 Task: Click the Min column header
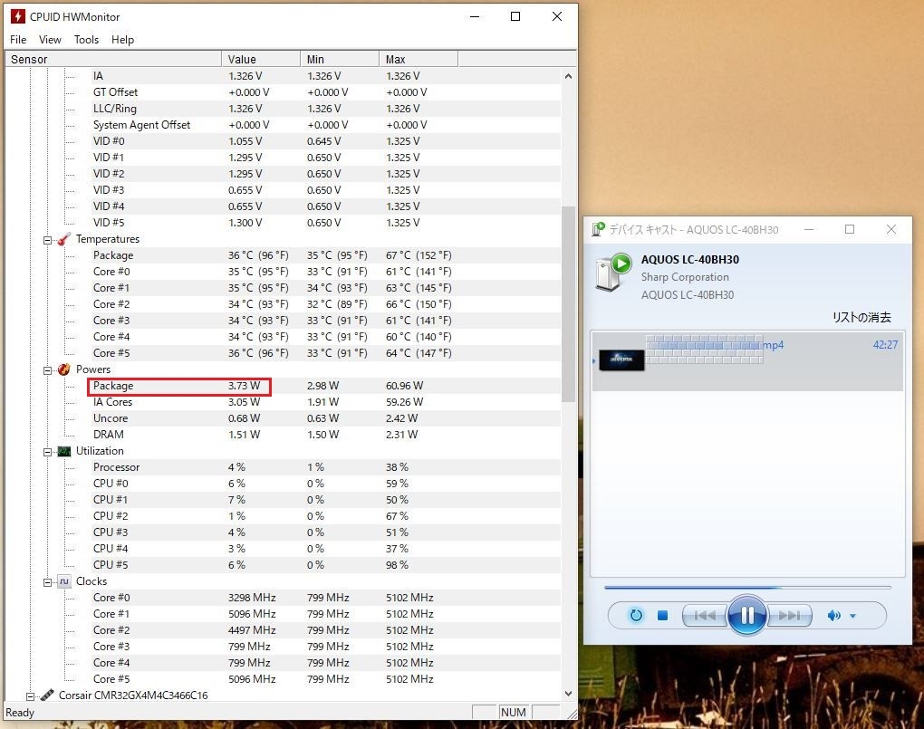(340, 59)
